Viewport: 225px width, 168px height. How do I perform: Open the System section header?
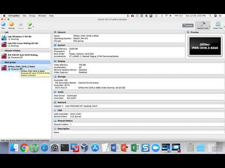tap(119, 45)
